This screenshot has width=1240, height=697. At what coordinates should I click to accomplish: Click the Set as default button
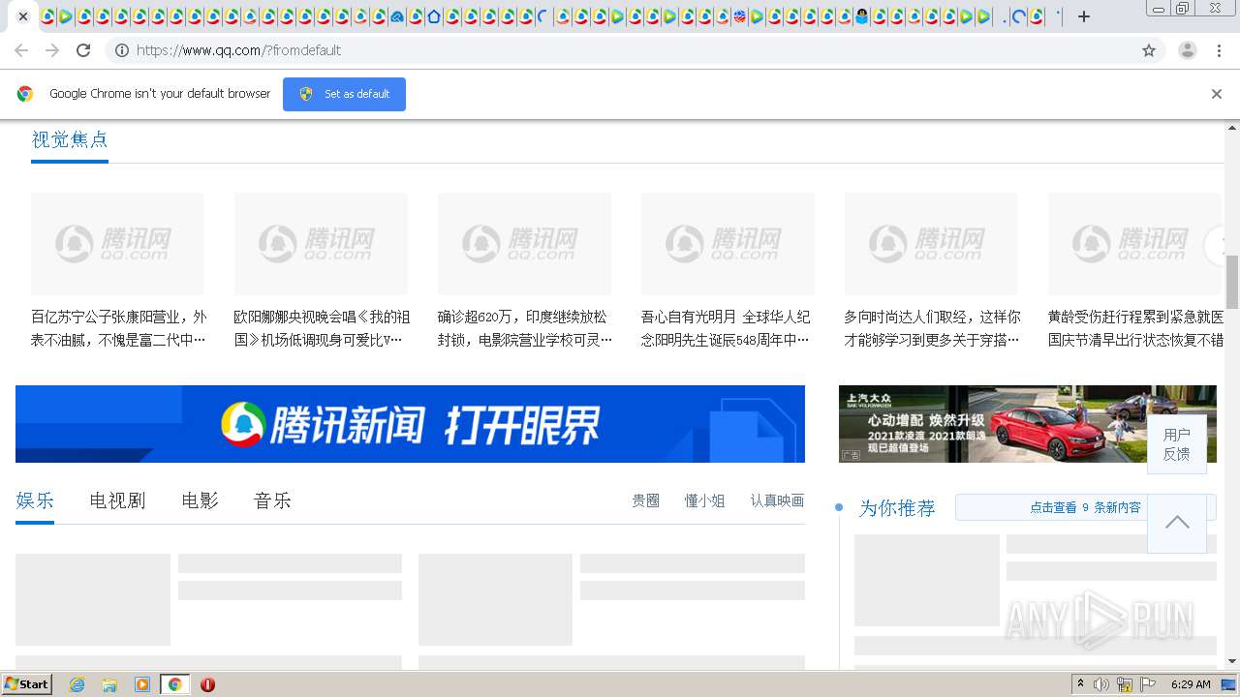344,94
